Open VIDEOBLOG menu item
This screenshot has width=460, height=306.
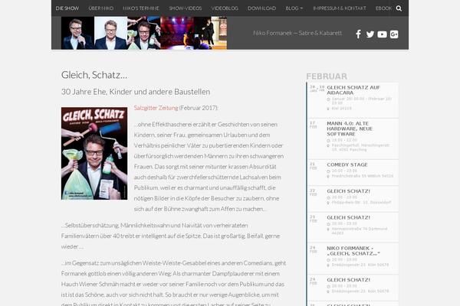(225, 8)
